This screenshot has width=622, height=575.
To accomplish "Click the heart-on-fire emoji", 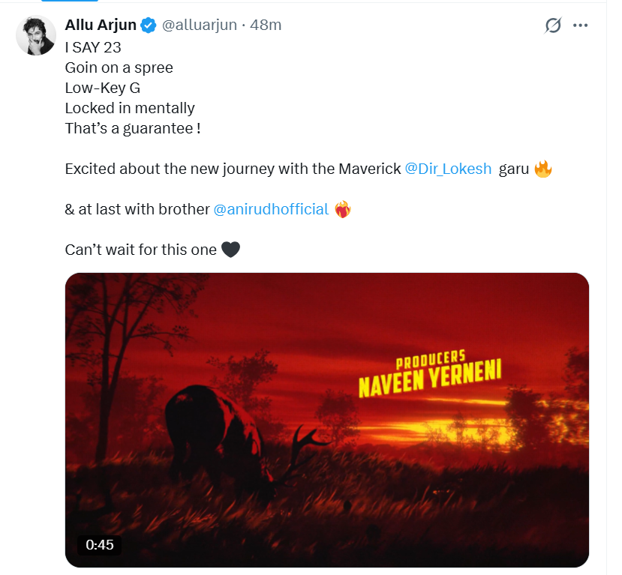I will (343, 210).
